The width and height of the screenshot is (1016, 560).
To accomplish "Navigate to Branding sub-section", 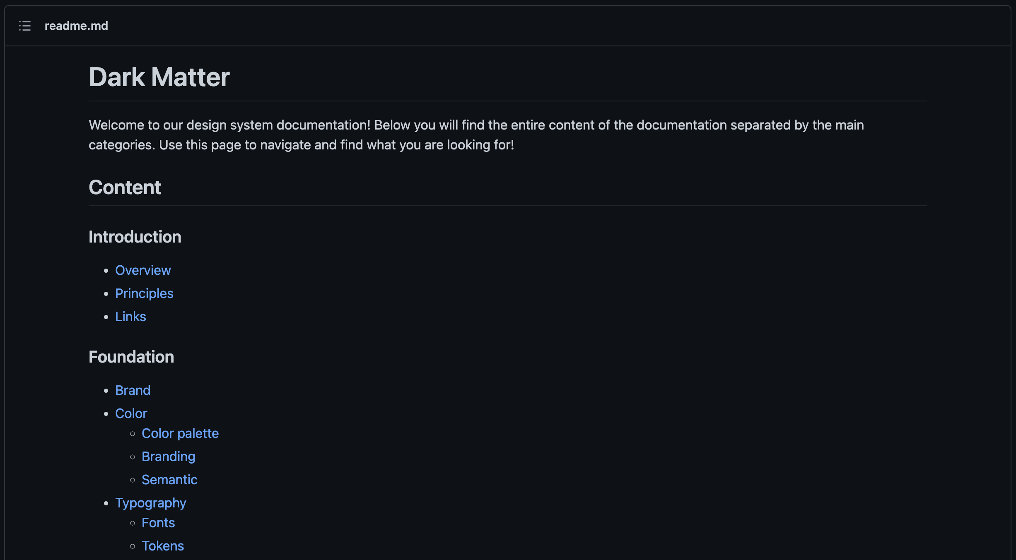I will pyautogui.click(x=168, y=456).
